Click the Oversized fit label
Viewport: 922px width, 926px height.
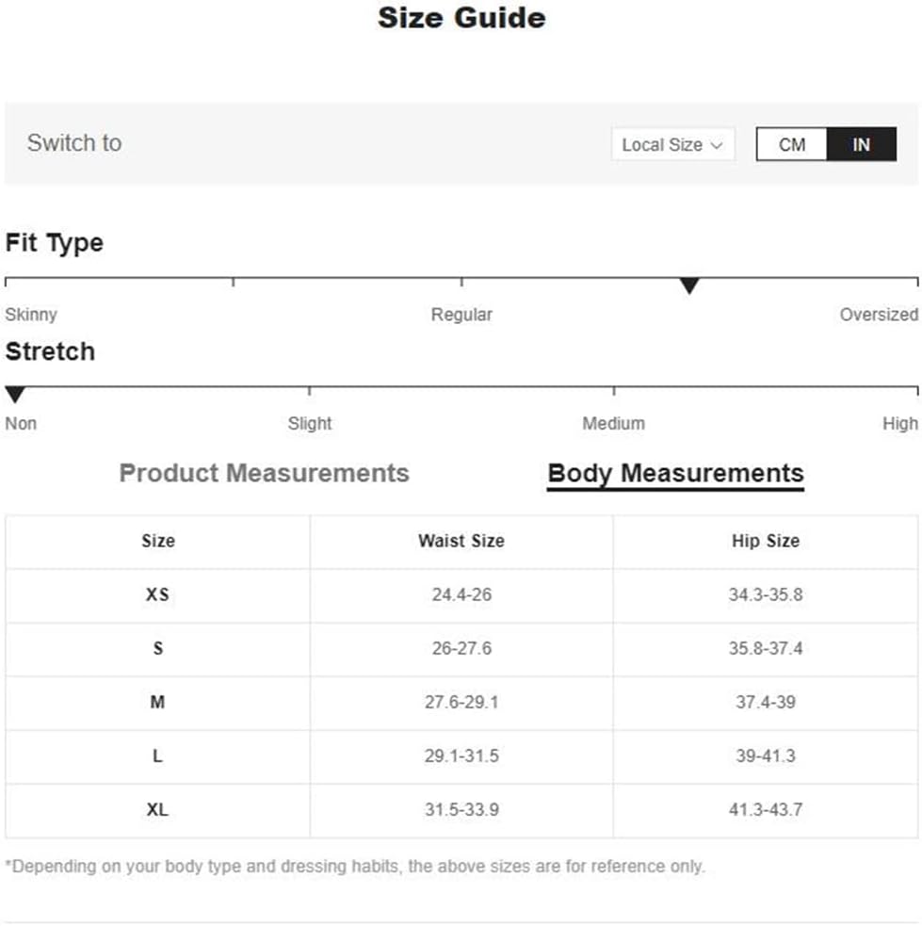click(x=879, y=315)
